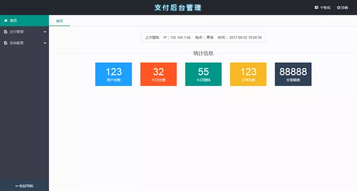The height and width of the screenshot is (191, 357).
Task: Open the orange 今日注册 card
Action: point(159,74)
